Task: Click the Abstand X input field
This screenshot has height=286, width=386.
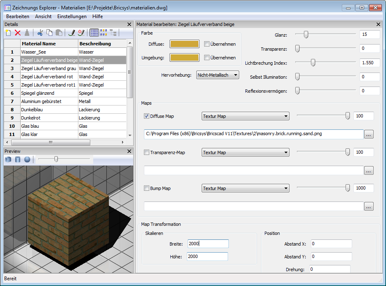Action: pyautogui.click(x=331, y=244)
